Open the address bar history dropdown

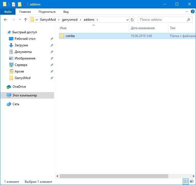127,20
